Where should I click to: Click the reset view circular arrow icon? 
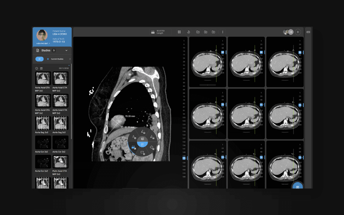pos(188,32)
